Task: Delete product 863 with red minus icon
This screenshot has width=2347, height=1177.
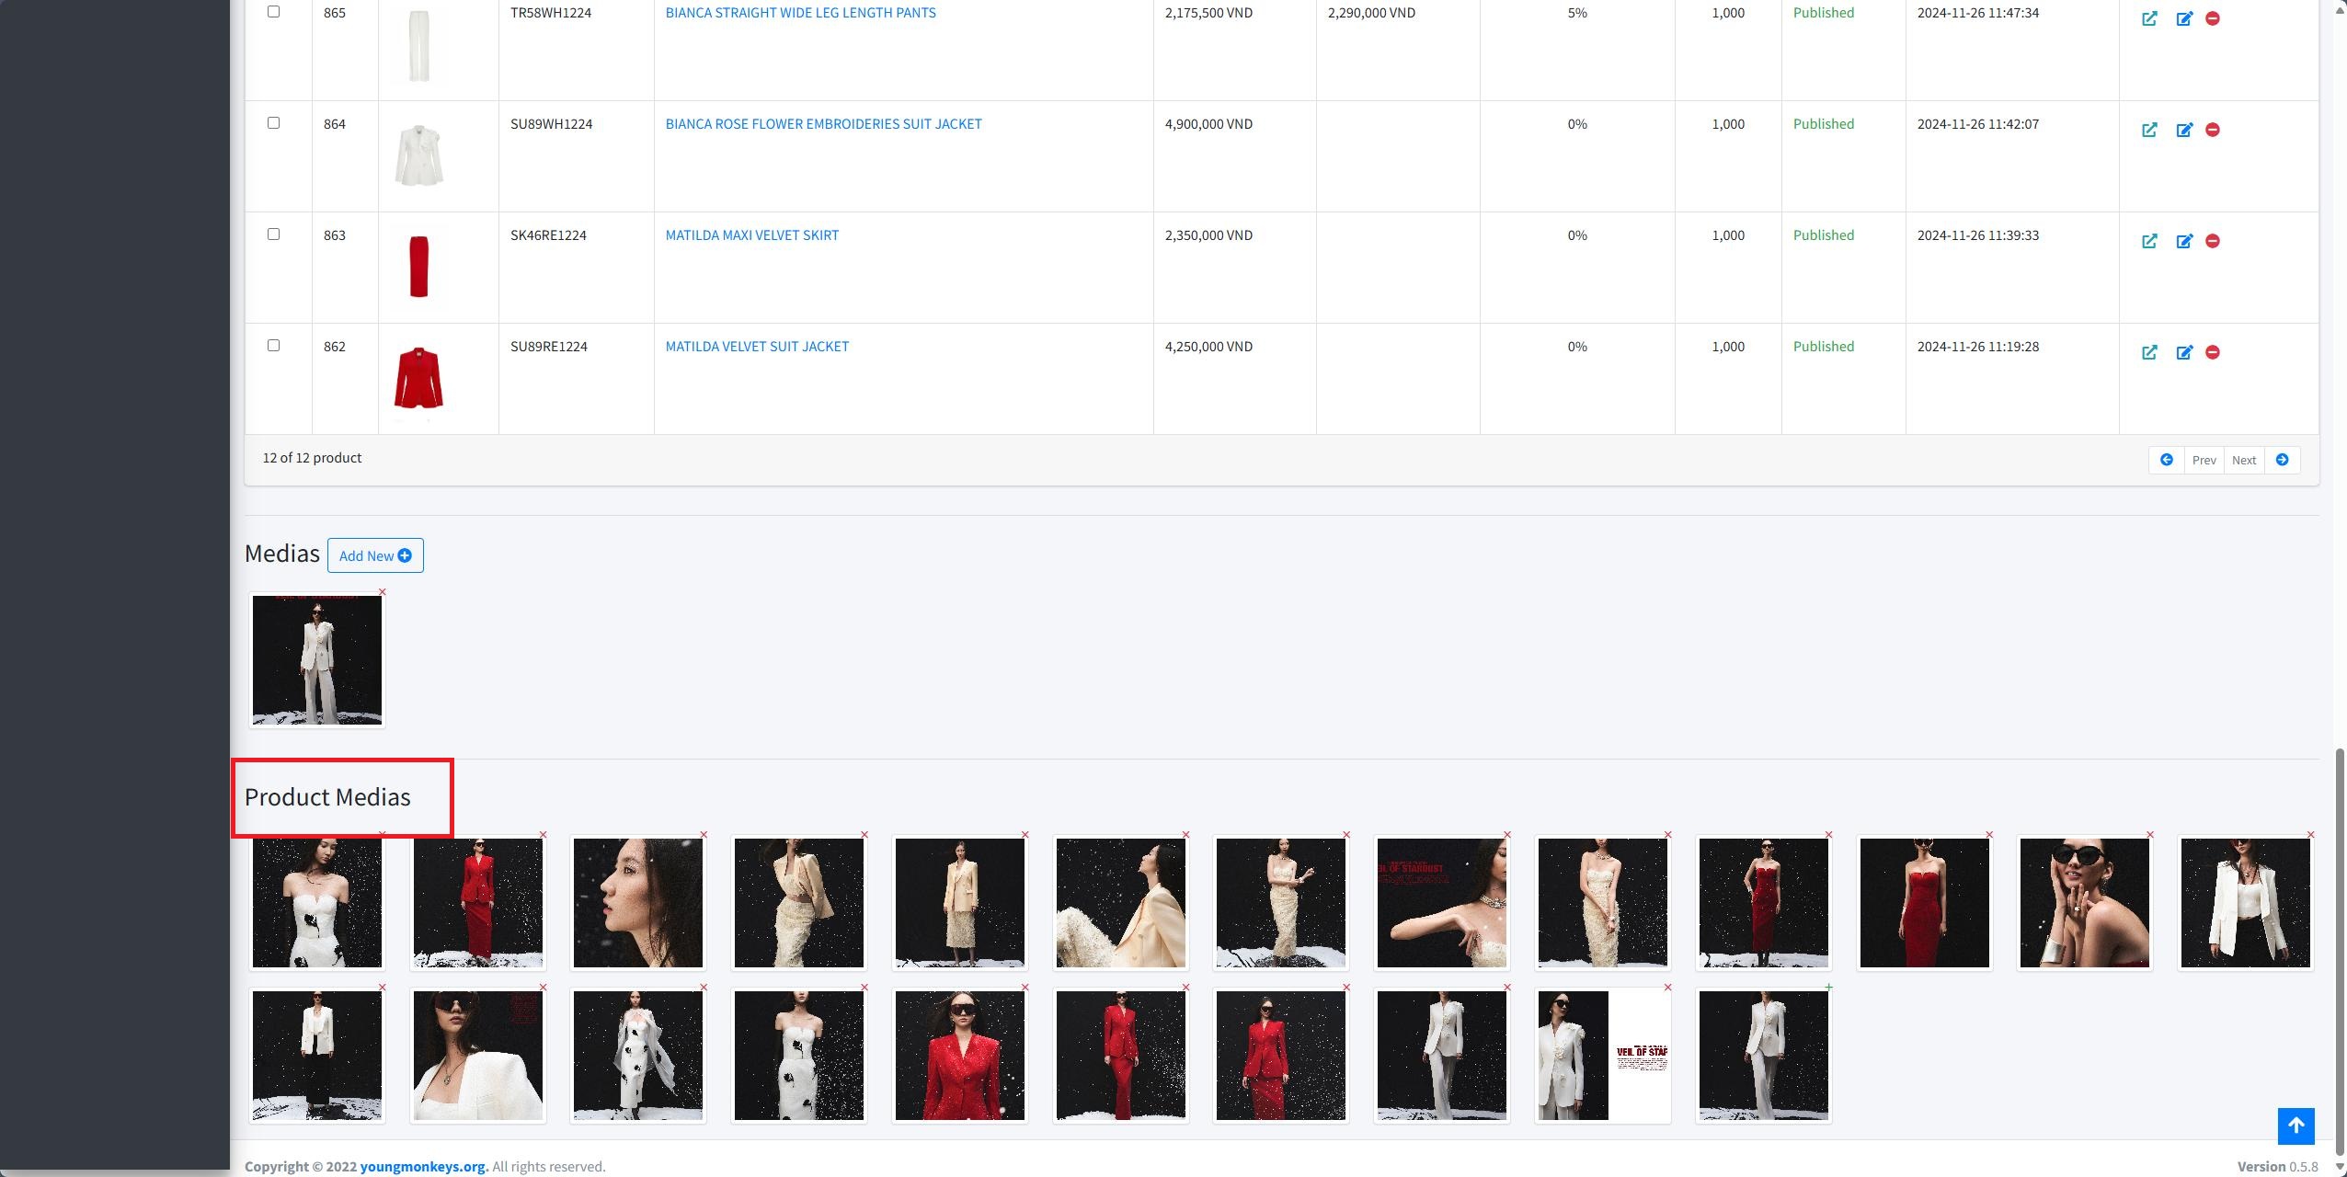Action: click(x=2213, y=241)
